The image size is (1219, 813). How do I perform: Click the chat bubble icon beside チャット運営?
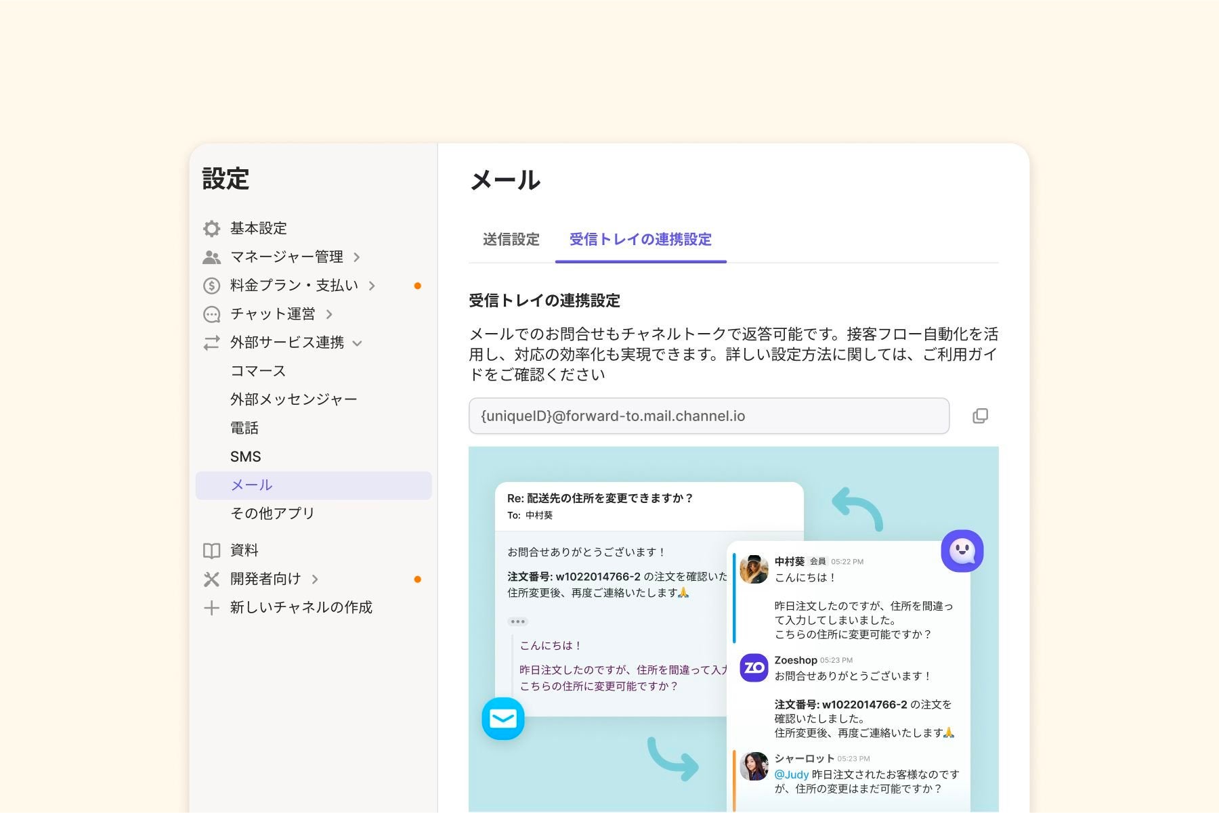click(x=211, y=314)
